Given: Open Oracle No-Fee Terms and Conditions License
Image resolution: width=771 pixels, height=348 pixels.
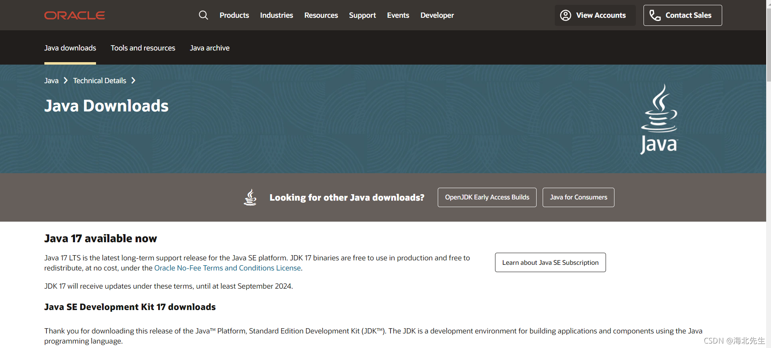Looking at the screenshot, I should (x=228, y=268).
